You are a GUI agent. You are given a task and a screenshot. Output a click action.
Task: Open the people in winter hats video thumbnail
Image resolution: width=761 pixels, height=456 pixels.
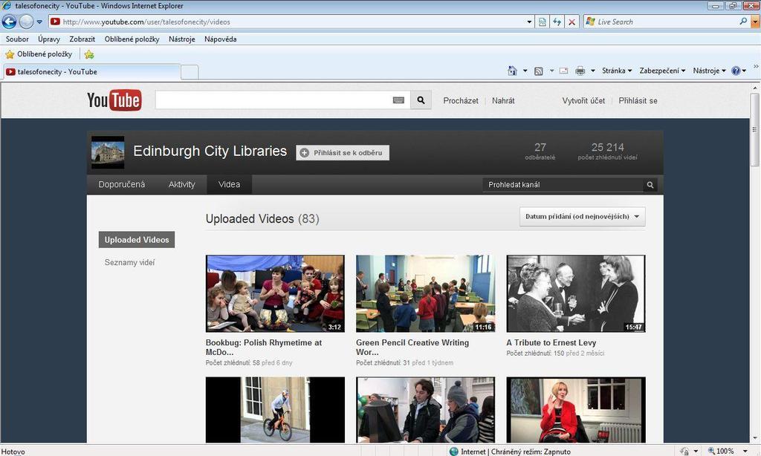coord(426,410)
